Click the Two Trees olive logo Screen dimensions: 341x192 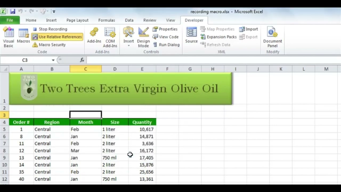(29, 87)
